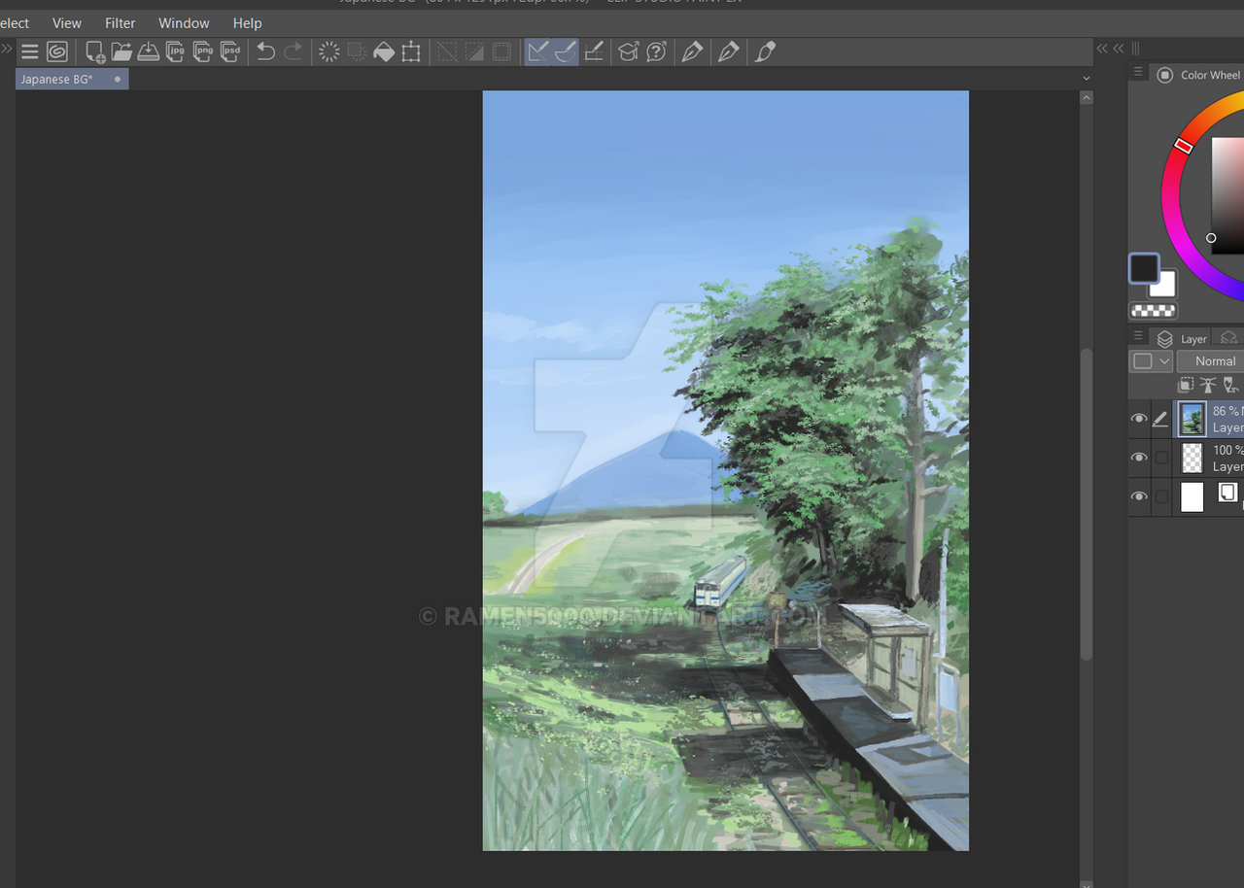Open the Layer palette menu
This screenshot has height=888, width=1244.
1138,336
